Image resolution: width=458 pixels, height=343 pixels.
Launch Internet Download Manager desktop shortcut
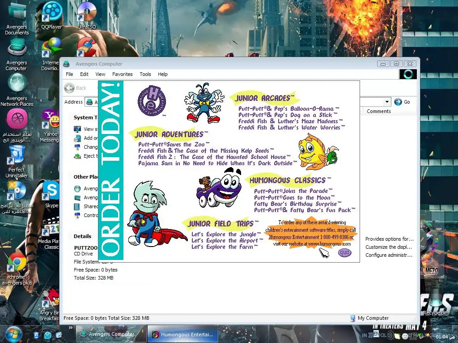coord(50,54)
